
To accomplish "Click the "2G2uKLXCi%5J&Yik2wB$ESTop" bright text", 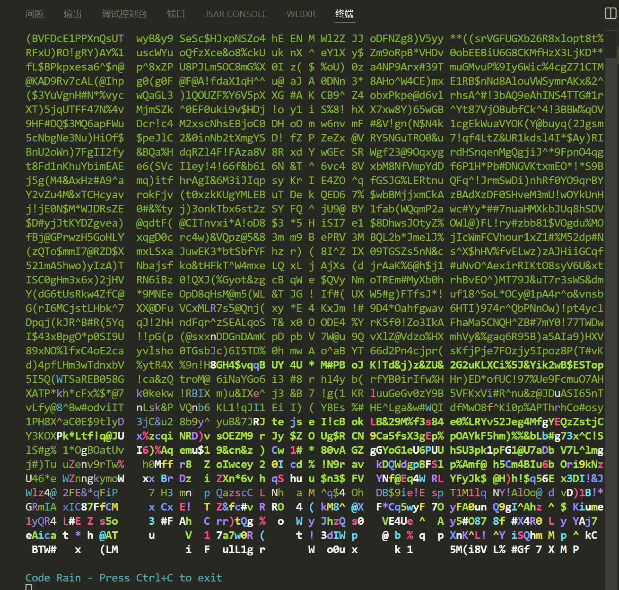I will point(527,365).
